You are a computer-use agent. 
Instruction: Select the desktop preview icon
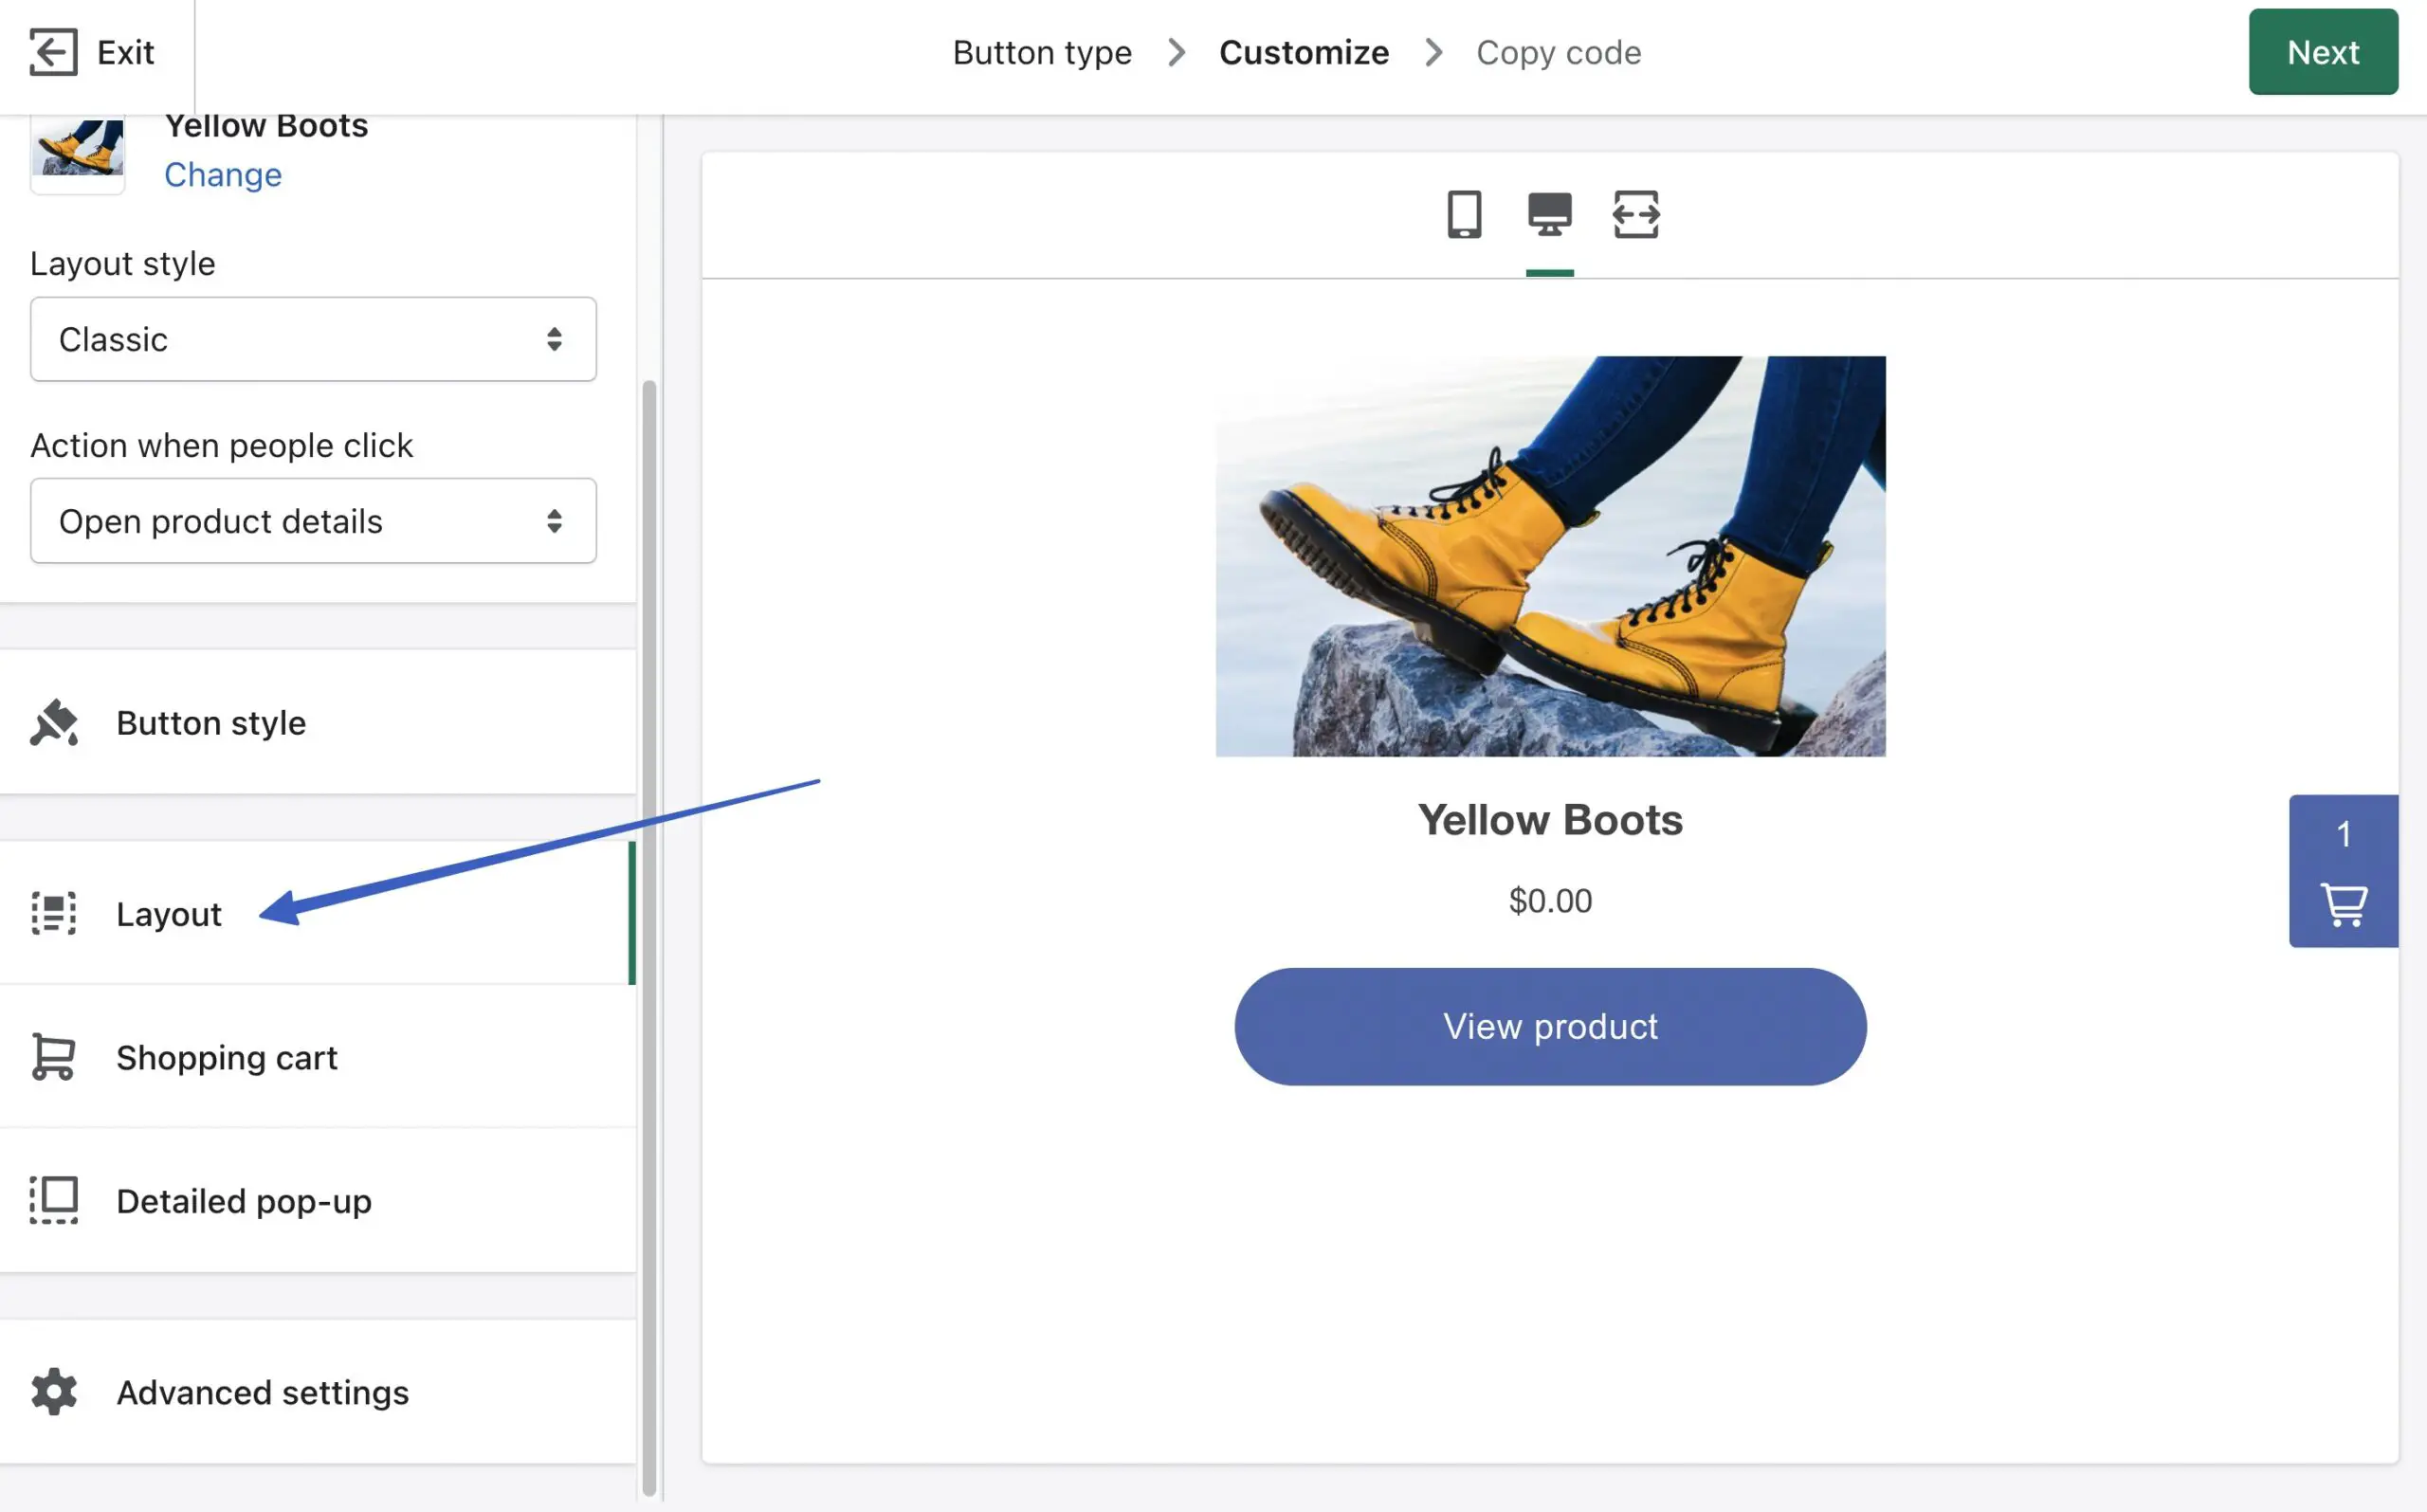[1549, 214]
